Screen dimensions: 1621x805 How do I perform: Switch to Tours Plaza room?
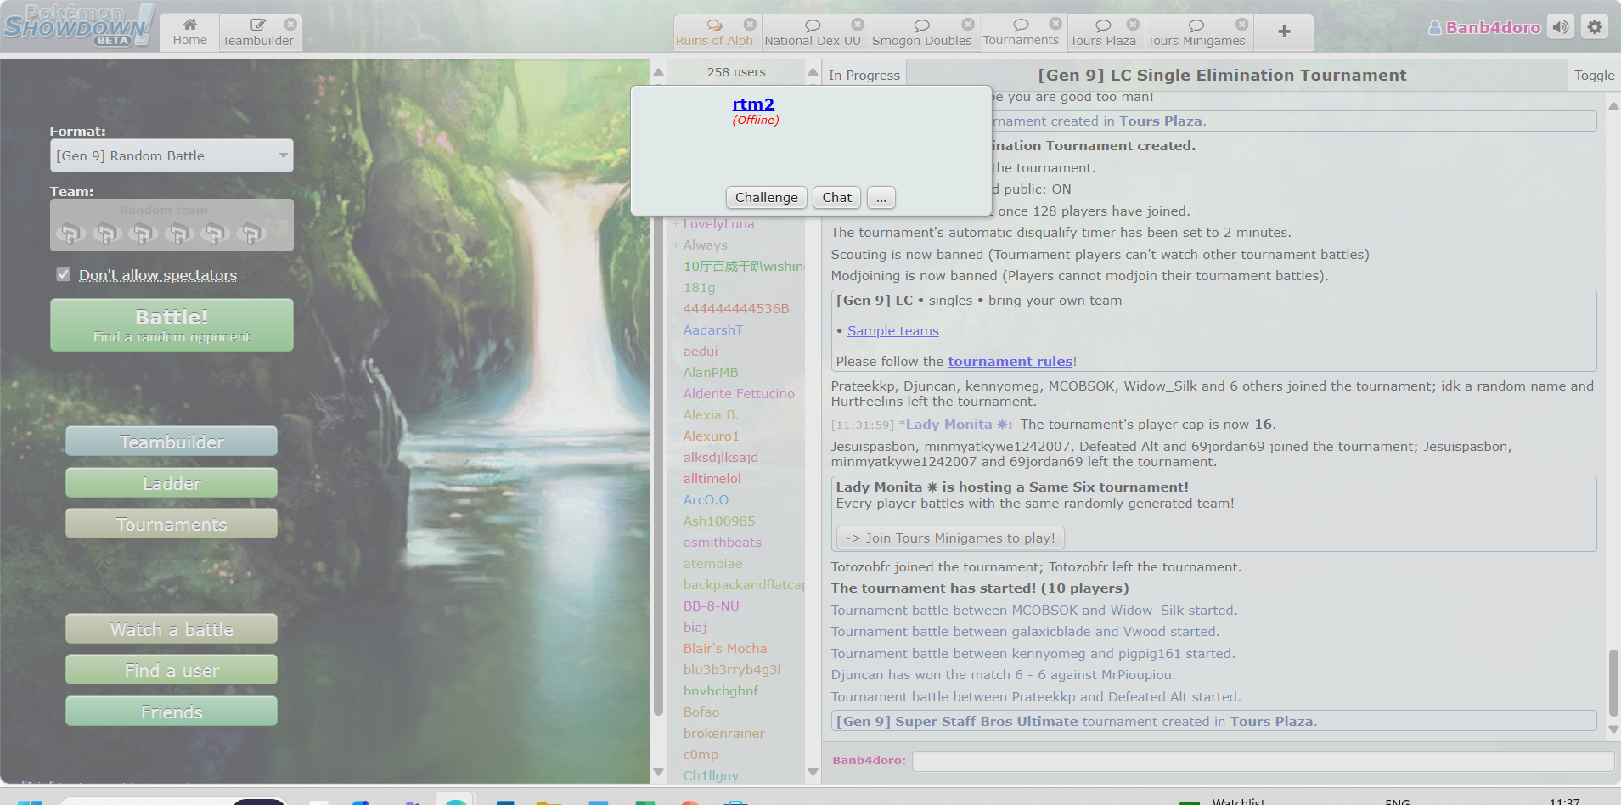coord(1103,32)
